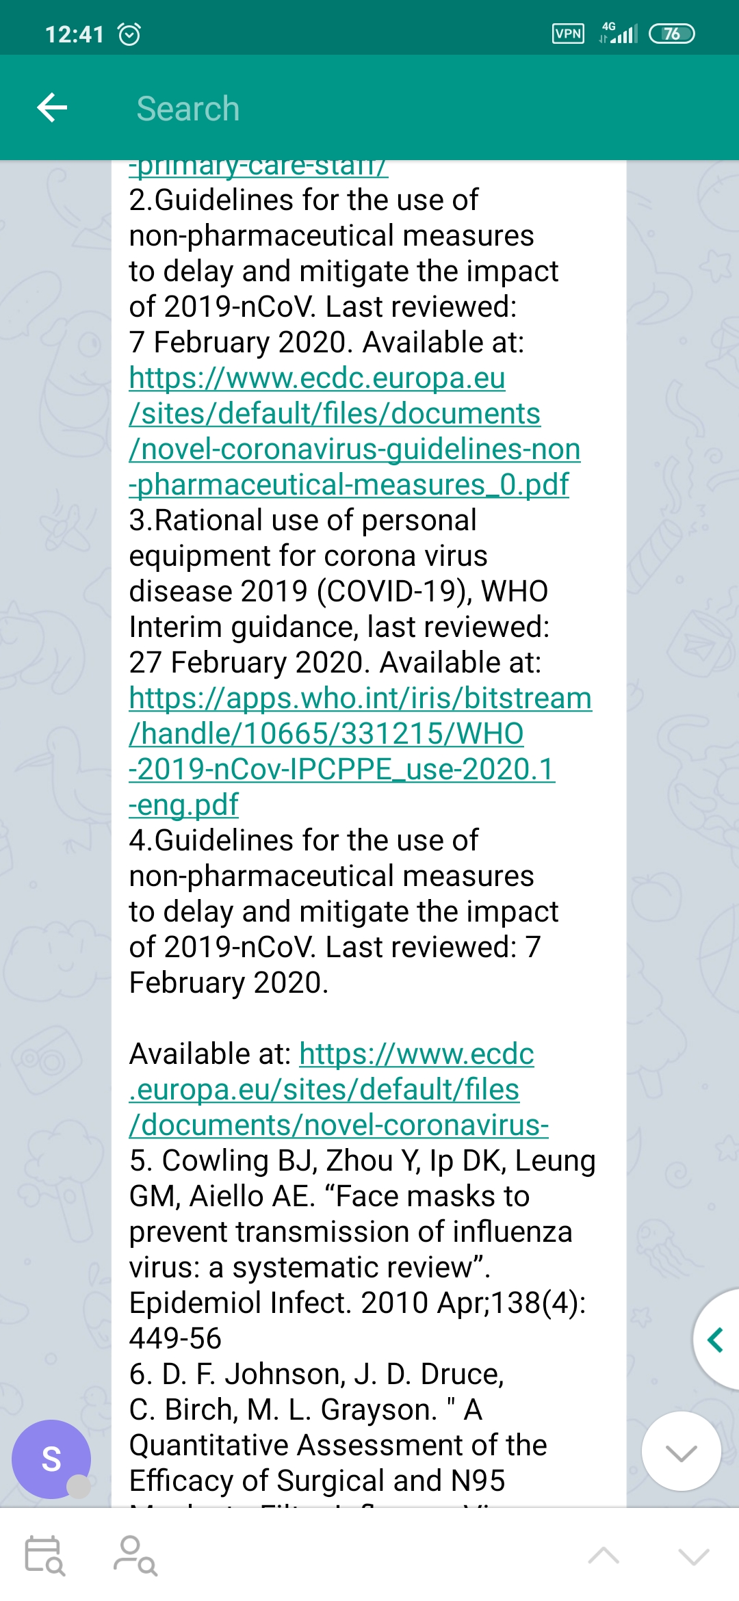Go to previous search result arrow
Image resolution: width=739 pixels, height=1601 pixels.
(x=604, y=1556)
